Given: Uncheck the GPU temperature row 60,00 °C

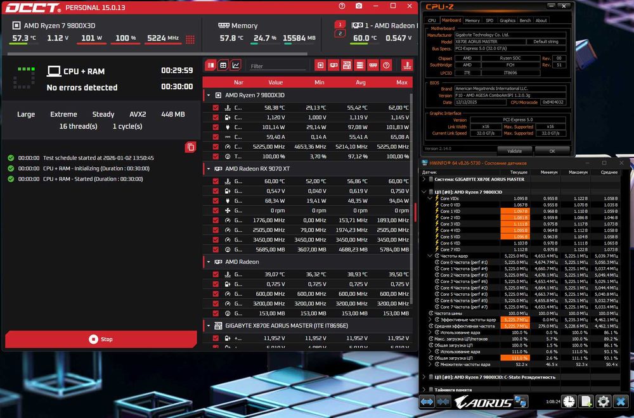Looking at the screenshot, I should (216, 181).
